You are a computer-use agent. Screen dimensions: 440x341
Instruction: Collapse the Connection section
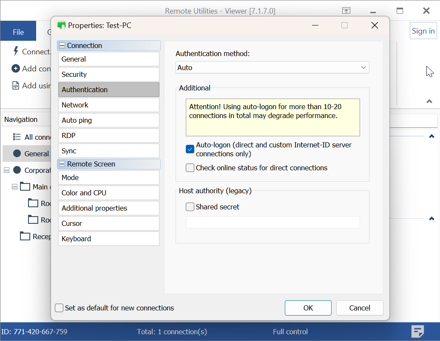[62, 45]
